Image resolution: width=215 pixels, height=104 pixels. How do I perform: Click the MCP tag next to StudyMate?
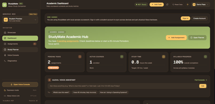(x=21, y=4)
